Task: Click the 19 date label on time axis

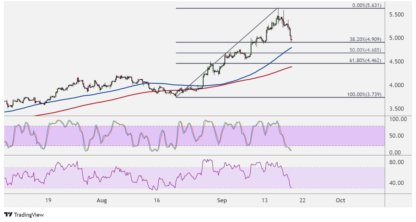Action: 48,200
